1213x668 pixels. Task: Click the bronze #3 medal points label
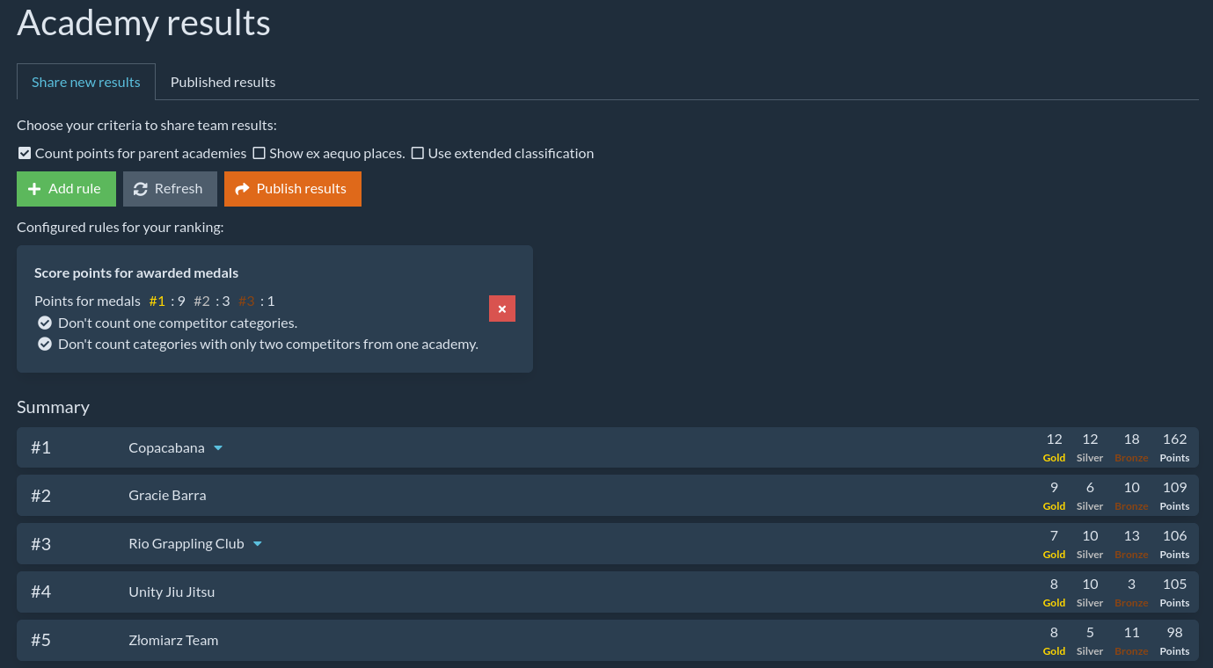click(x=246, y=301)
